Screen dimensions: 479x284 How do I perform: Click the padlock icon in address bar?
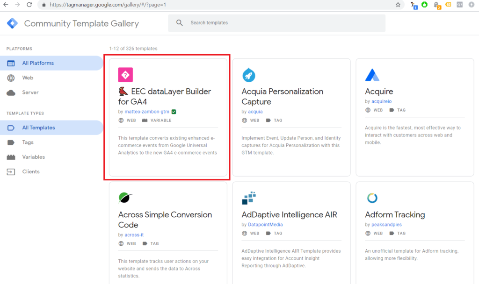pyautogui.click(x=44, y=5)
